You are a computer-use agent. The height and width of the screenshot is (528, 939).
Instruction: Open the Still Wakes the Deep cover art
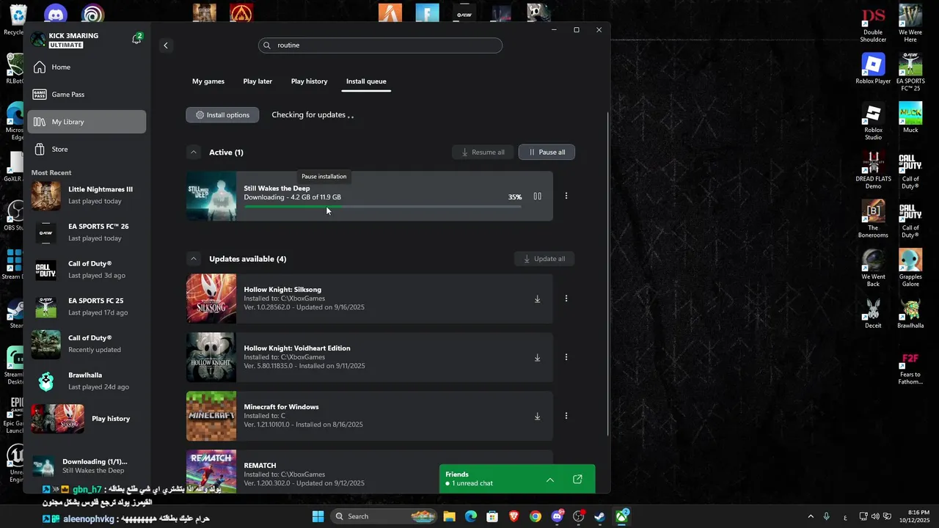point(211,196)
